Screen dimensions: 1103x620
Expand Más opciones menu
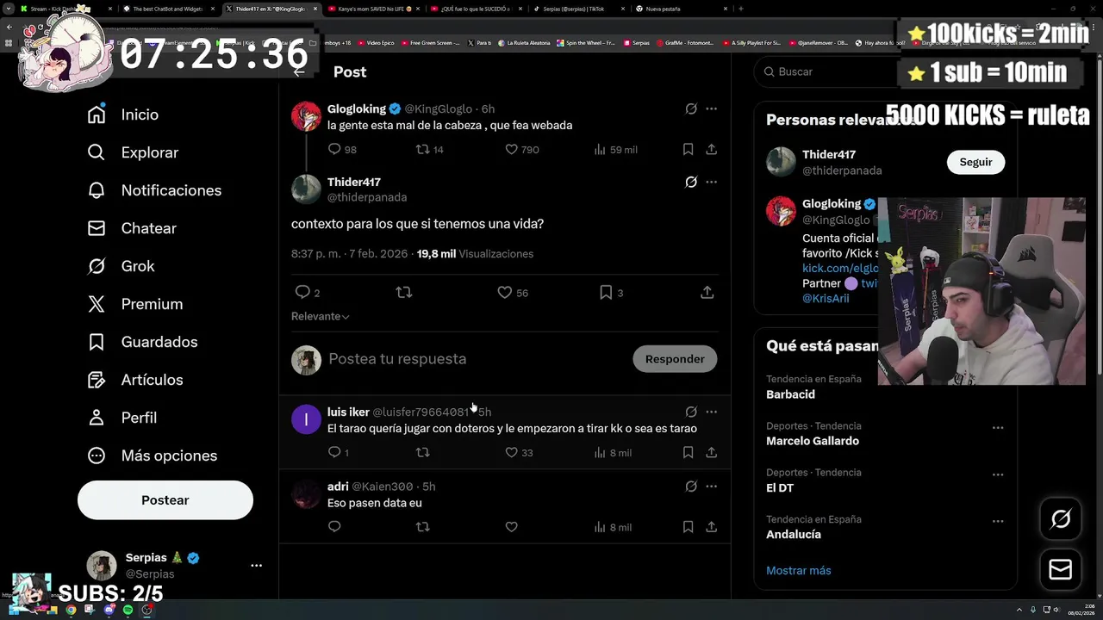tap(153, 456)
